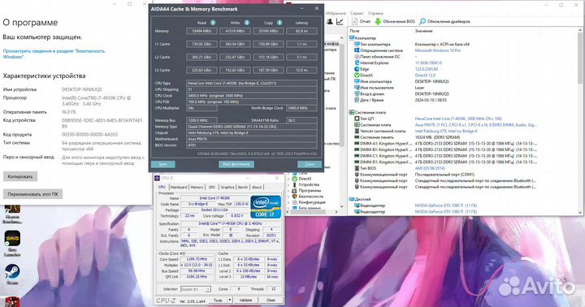
Task: Expand the DirectX node in AIDA64 tree
Action: point(288,179)
